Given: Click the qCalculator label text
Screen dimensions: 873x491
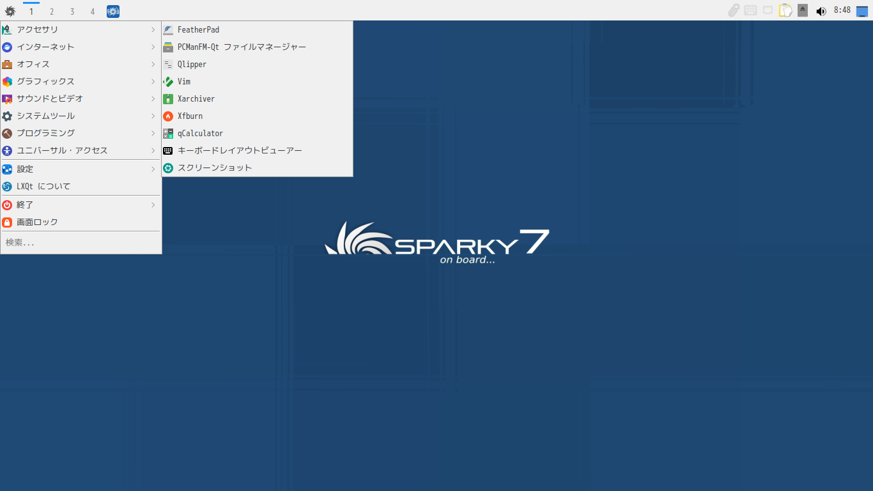Looking at the screenshot, I should point(201,134).
